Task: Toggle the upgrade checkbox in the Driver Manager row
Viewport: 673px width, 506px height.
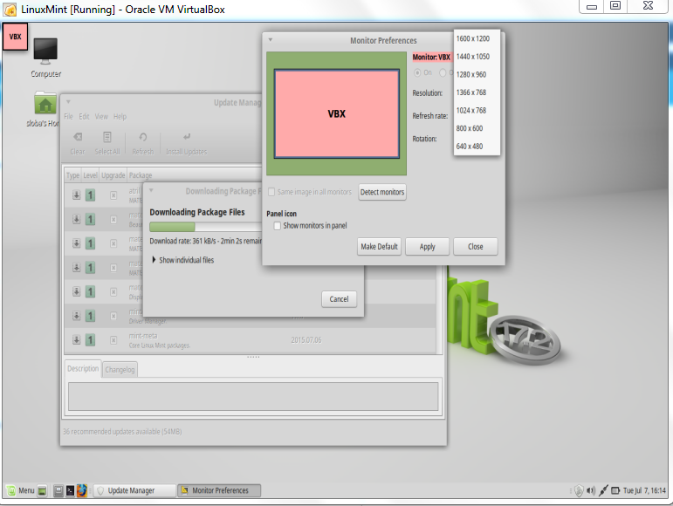Action: tap(113, 316)
